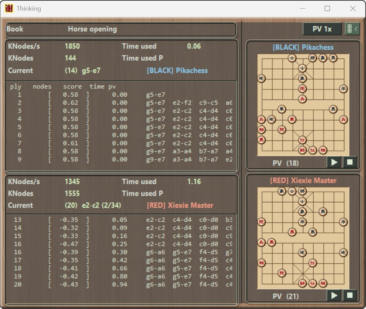
Task: Click the "[BLACK] Pikachess" title above the board
Action: click(303, 47)
